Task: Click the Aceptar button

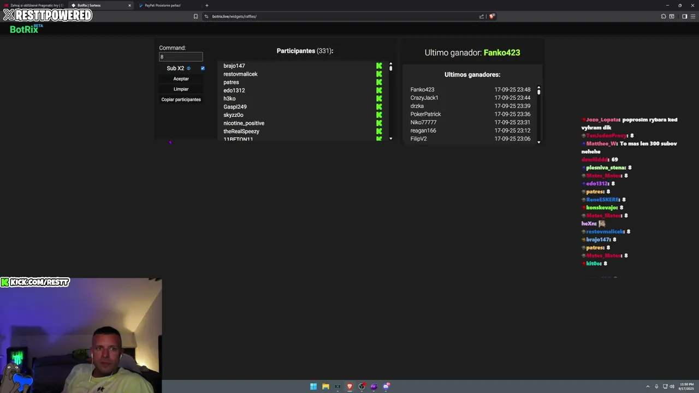Action: click(181, 79)
